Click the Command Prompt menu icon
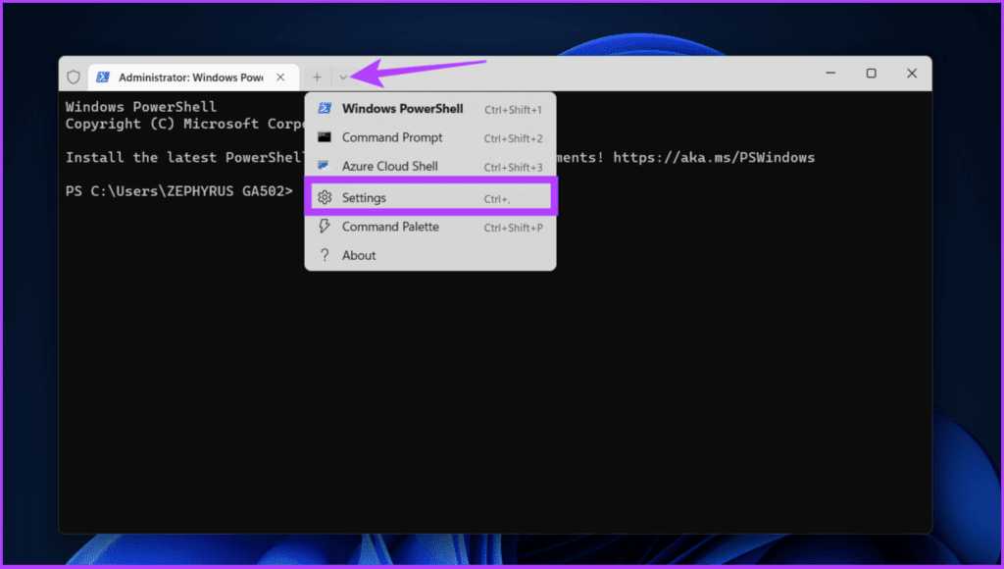 click(325, 137)
